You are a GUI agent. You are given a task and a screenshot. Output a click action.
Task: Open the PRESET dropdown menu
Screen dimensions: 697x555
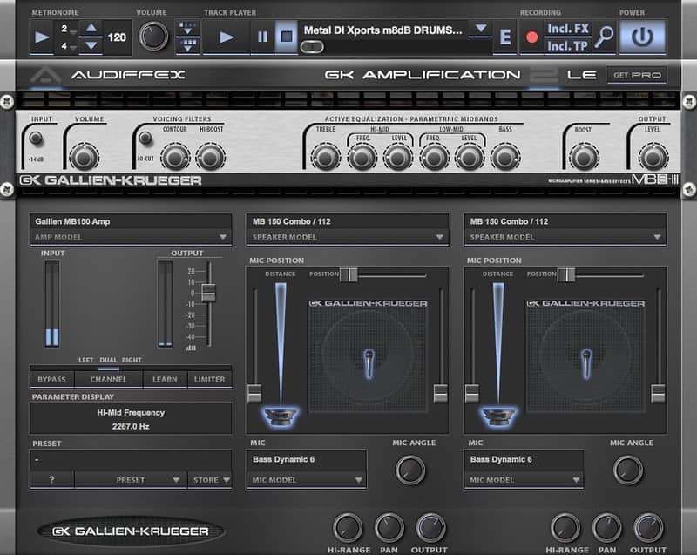click(x=131, y=480)
